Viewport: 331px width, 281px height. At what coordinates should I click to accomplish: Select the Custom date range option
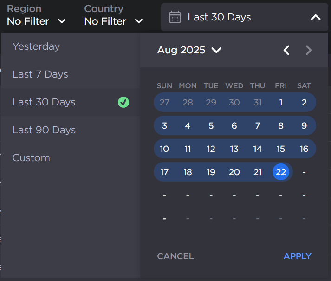(31, 158)
